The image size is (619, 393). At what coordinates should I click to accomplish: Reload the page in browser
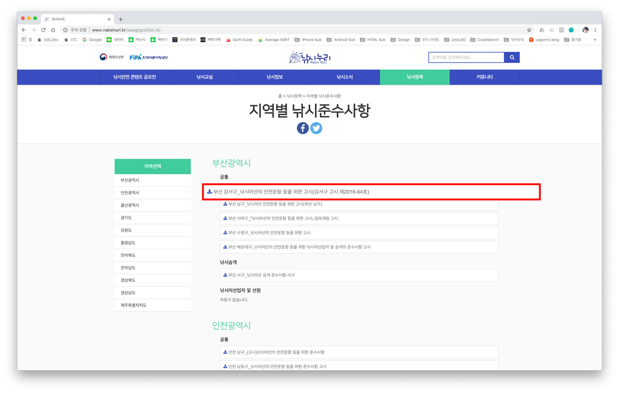tap(43, 30)
